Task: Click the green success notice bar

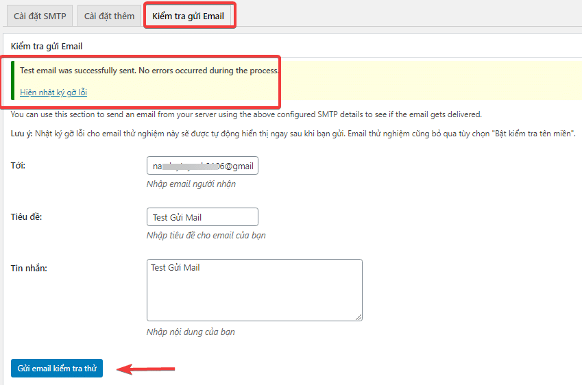Action: coord(13,82)
